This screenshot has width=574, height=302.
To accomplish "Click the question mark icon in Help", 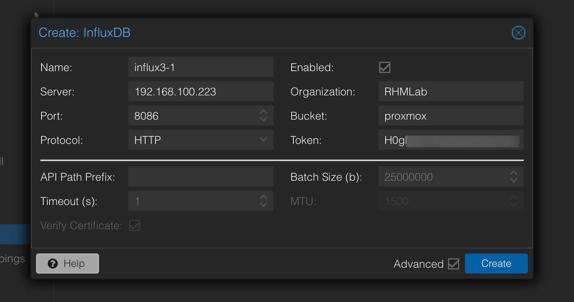I will (52, 264).
